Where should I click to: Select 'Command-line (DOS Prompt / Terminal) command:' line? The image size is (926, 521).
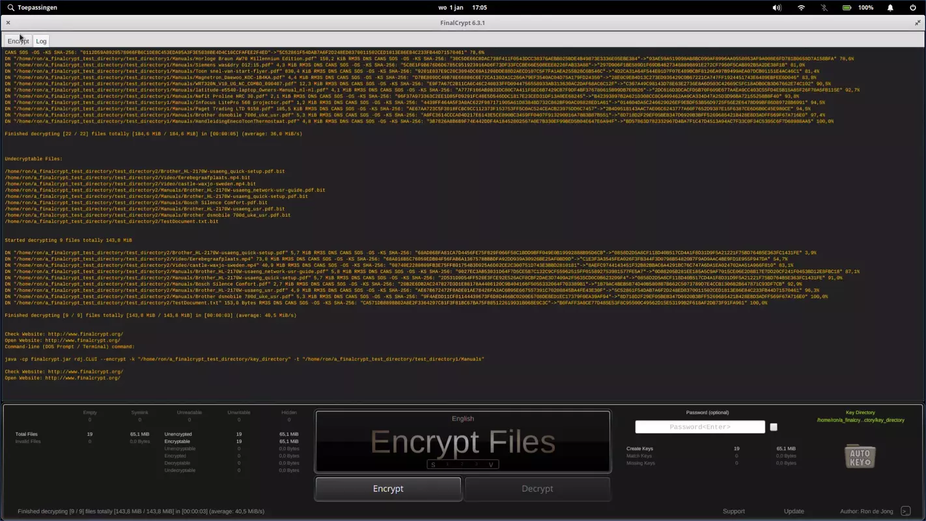coord(70,346)
